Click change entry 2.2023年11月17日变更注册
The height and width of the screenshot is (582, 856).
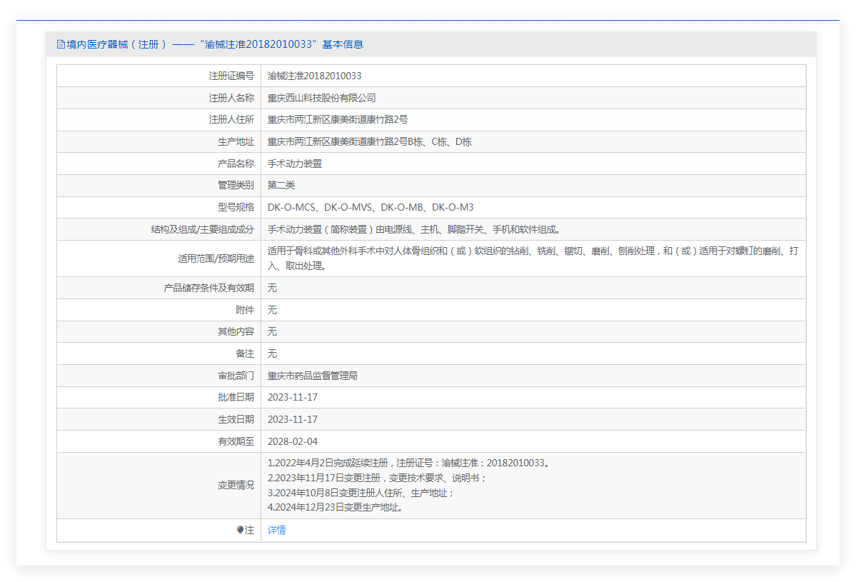tap(377, 478)
